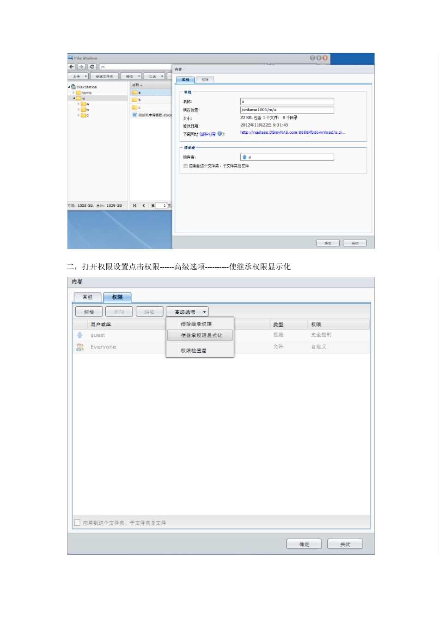This screenshot has width=439, height=622.
Task: Click the 新增 button
Action: point(89,312)
